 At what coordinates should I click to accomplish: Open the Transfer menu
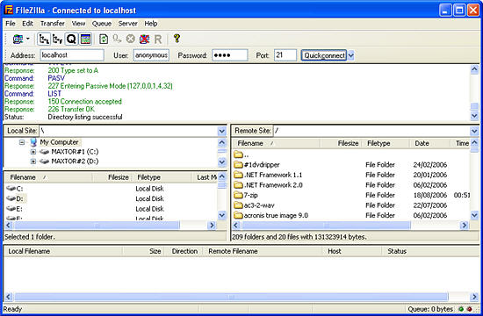point(53,24)
